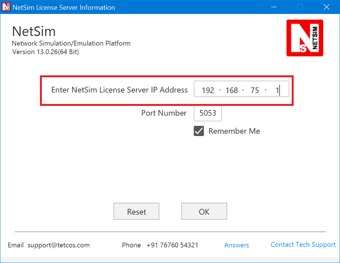Screen dimensions: 340x263
Task: Click the phone number +91 76760 54321
Action: (x=172, y=245)
